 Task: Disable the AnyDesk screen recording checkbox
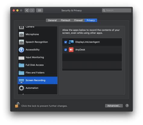tap(65, 50)
